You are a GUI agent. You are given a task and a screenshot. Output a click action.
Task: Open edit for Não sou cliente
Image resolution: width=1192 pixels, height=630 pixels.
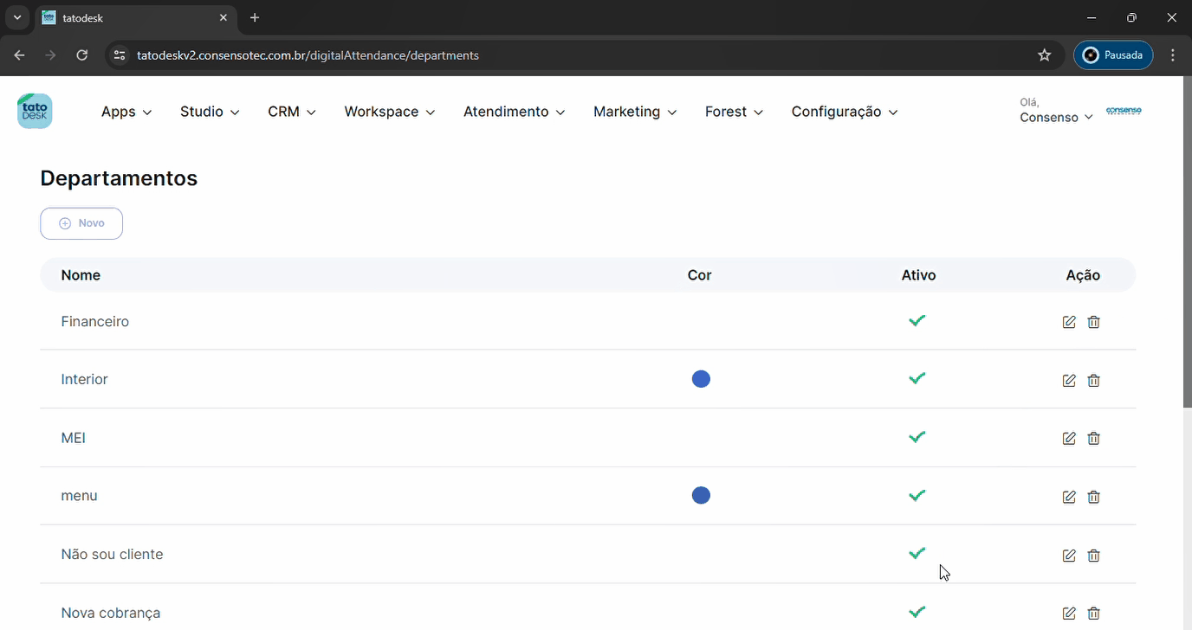point(1069,556)
